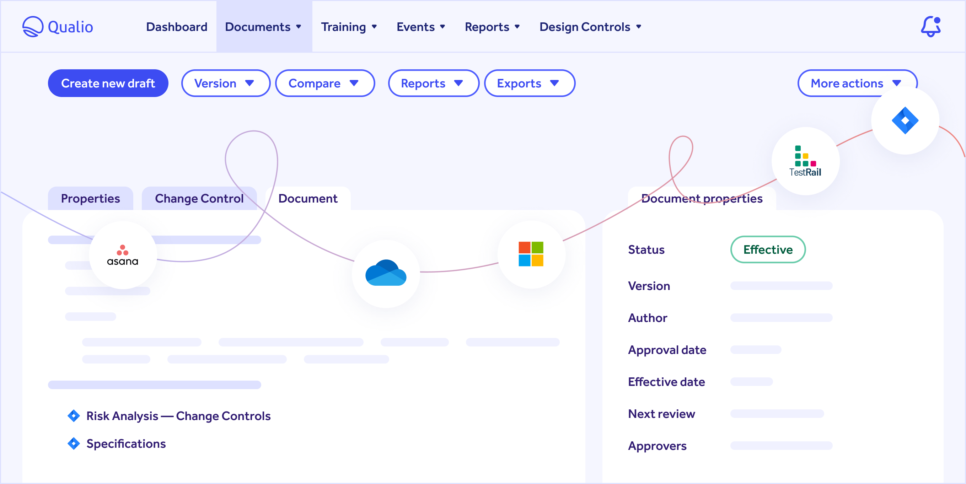Open the TestRail integration icon
Screen dimensions: 966x484
[805, 161]
